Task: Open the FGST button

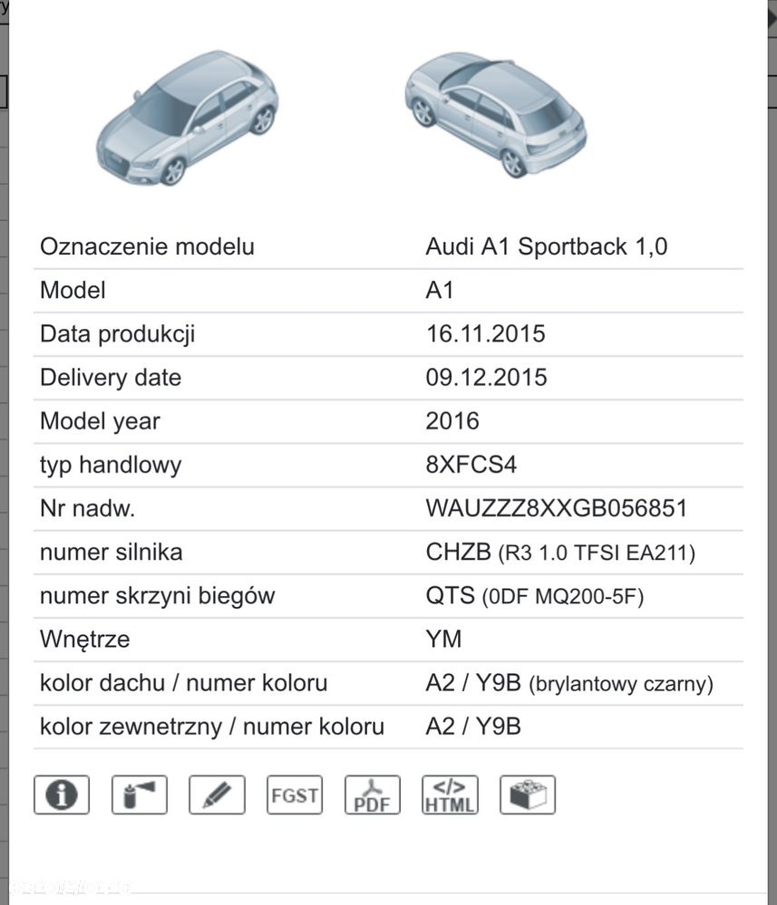Action: pyautogui.click(x=295, y=794)
